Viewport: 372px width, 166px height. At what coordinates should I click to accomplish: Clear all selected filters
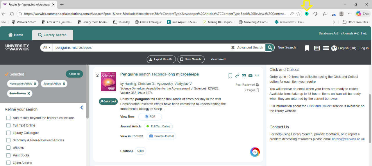[x=74, y=74]
